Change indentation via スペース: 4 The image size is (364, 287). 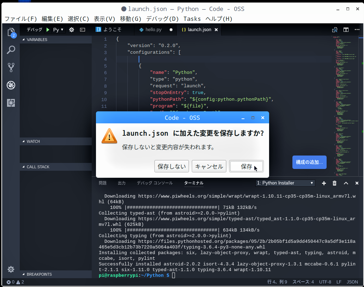[303, 282]
